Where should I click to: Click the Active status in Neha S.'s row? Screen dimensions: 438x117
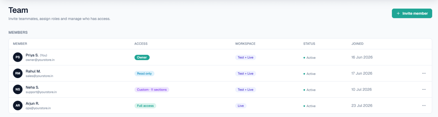click(310, 90)
